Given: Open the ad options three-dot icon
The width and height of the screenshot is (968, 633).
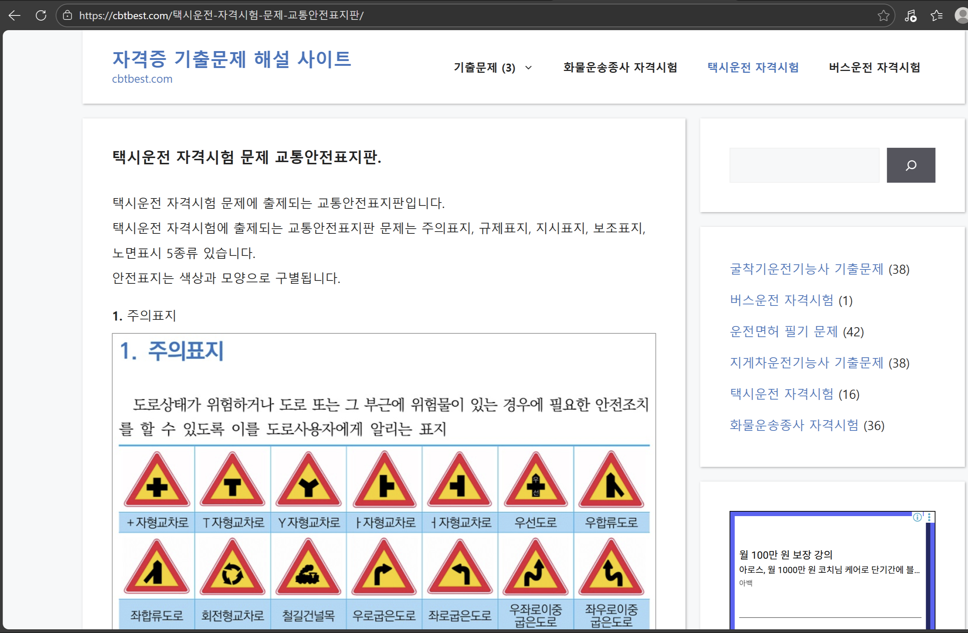Looking at the screenshot, I should tap(929, 517).
